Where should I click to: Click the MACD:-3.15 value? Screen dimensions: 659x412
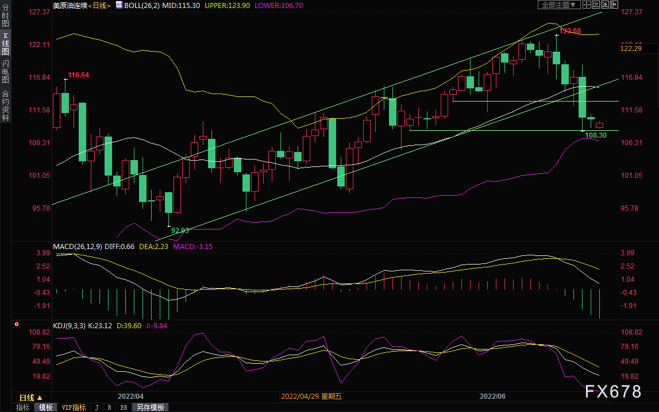click(x=193, y=247)
